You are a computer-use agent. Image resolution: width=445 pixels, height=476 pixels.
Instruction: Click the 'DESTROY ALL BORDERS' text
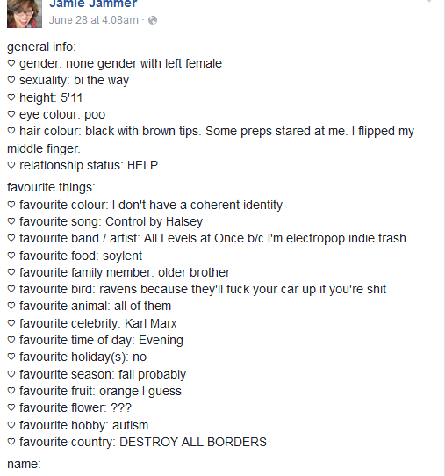[x=193, y=442]
